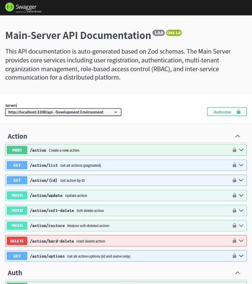The width and height of the screenshot is (252, 284).
Task: Click the 1.0.0 version badge
Action: [158, 33]
